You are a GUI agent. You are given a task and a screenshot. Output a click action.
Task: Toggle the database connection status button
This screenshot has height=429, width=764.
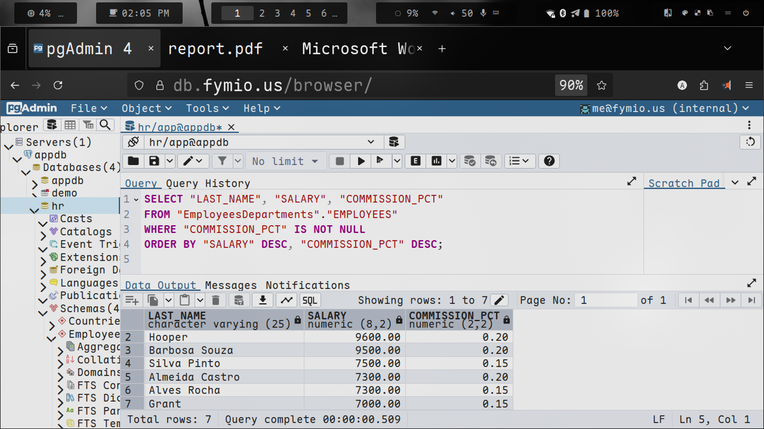134,142
